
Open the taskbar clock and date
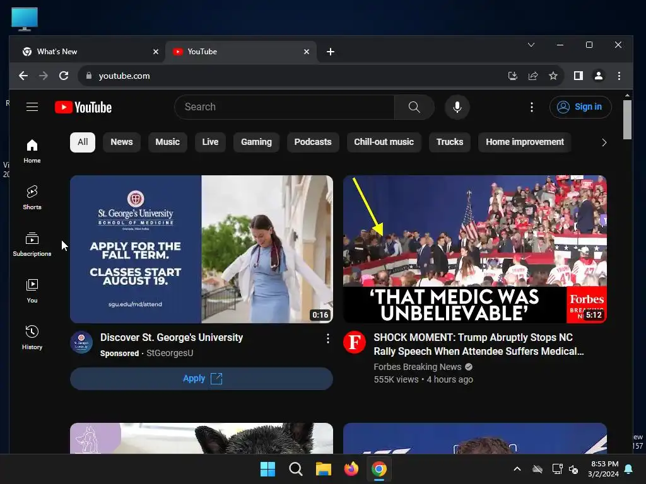tap(604, 469)
